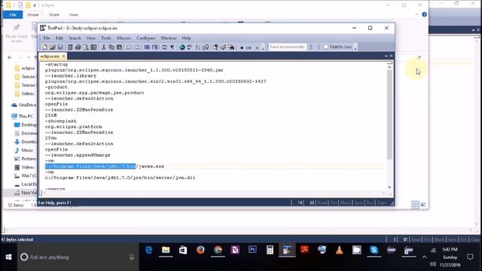Click scroll down arrow in editor
The width and height of the screenshot is (482, 271).
click(389, 187)
